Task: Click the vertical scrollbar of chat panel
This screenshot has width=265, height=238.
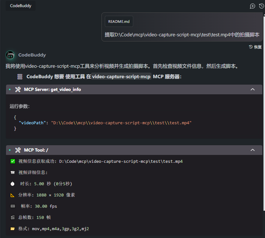Action: coord(264,113)
